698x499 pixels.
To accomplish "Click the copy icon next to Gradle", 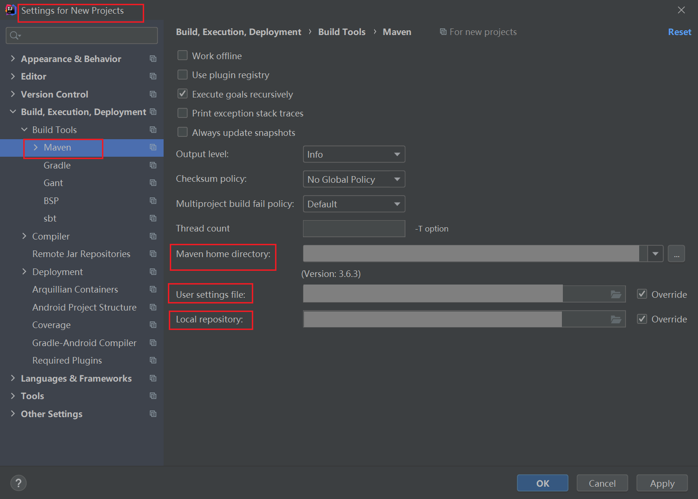I will [153, 165].
